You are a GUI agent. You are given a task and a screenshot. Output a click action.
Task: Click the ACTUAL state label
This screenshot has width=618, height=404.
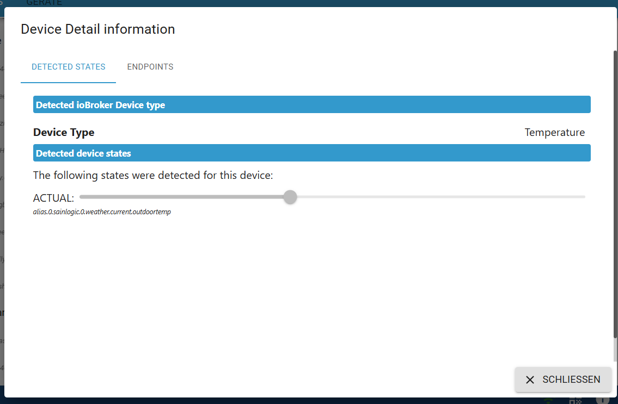tap(53, 198)
